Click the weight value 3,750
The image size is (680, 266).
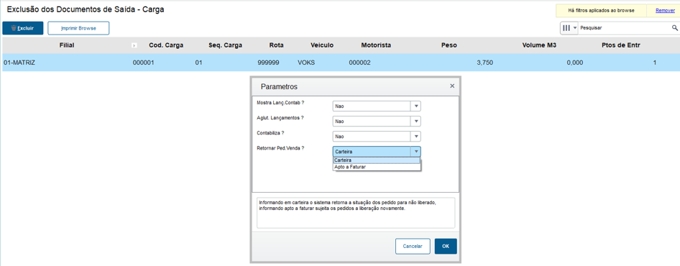[484, 63]
